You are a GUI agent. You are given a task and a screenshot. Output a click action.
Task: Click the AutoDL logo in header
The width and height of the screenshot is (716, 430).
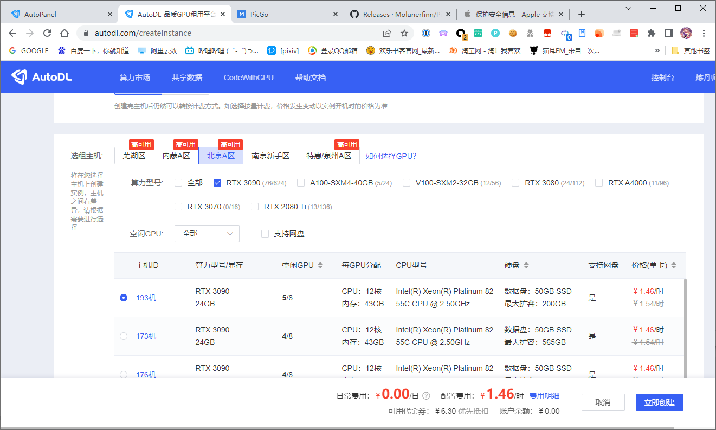click(x=42, y=77)
